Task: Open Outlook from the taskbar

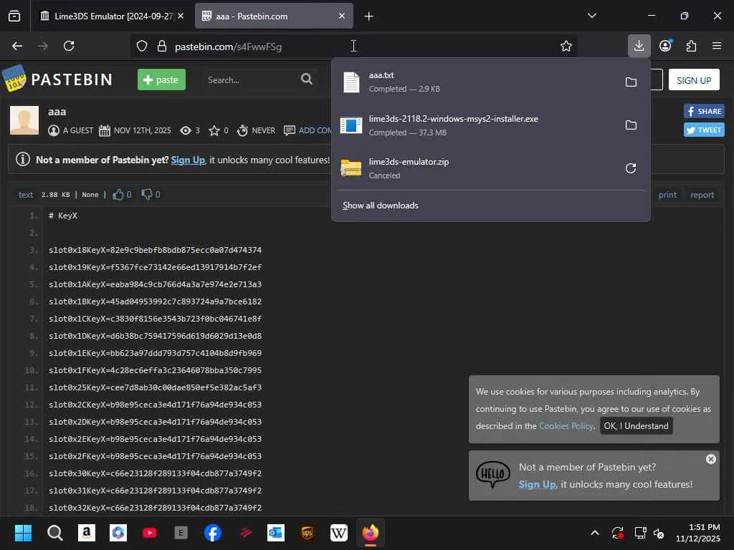Action: [276, 533]
